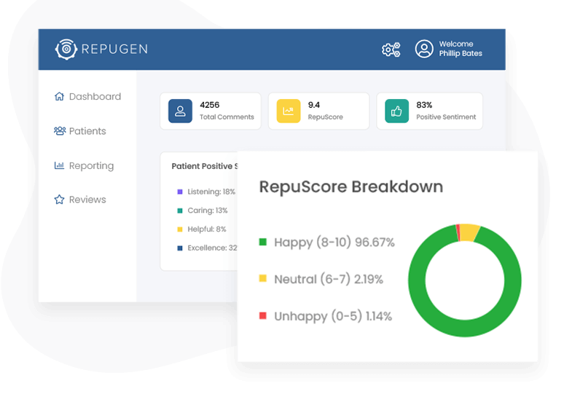Click the Patients group icon
Screen dimensions: 564x394
pyautogui.click(x=60, y=131)
